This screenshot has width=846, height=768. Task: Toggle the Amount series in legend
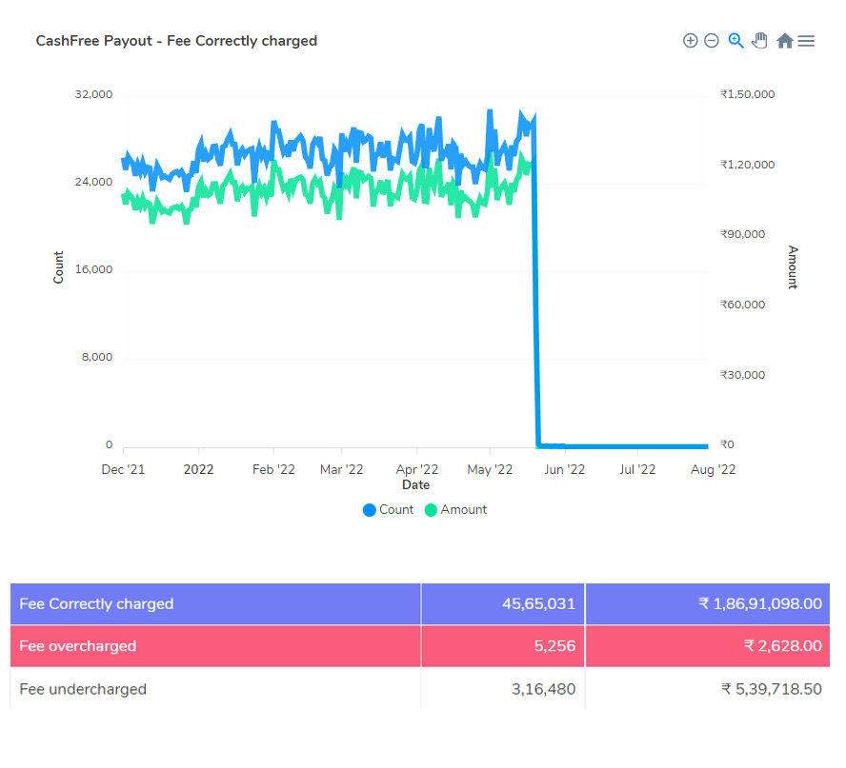click(x=456, y=510)
